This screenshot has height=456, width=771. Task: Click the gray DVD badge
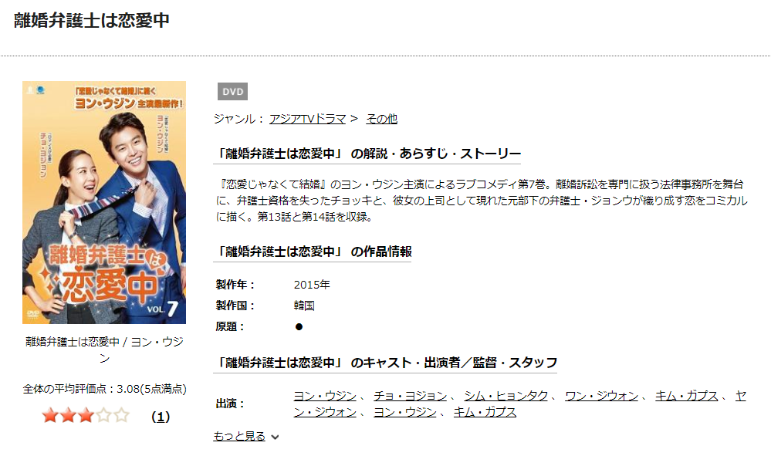pos(232,91)
